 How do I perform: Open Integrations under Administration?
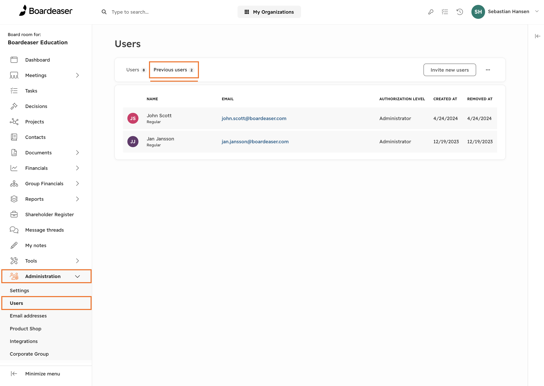(x=24, y=341)
